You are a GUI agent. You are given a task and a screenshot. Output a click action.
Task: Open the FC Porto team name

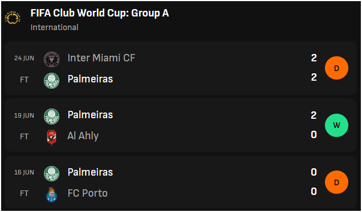(87, 193)
